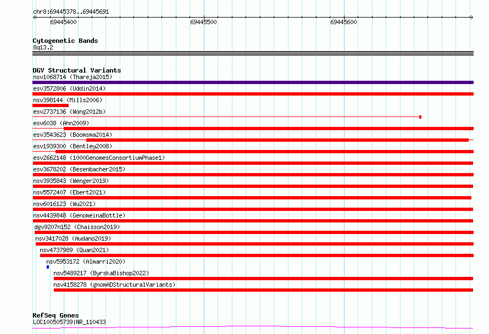Click the LOC100505739|NR_110433 gene label
Viewport: 489px width, 334px height.
tap(69, 322)
